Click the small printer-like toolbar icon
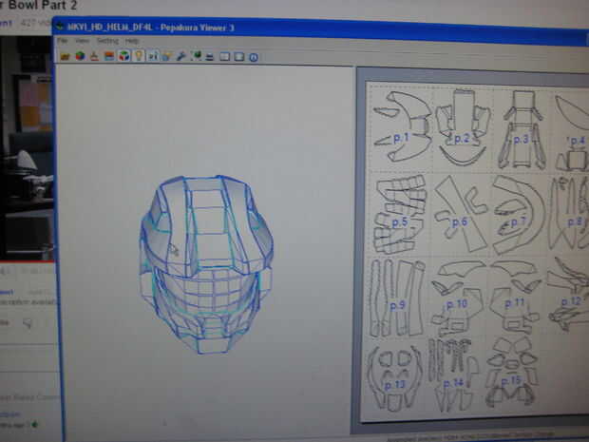The width and height of the screenshot is (589, 442). click(x=210, y=57)
